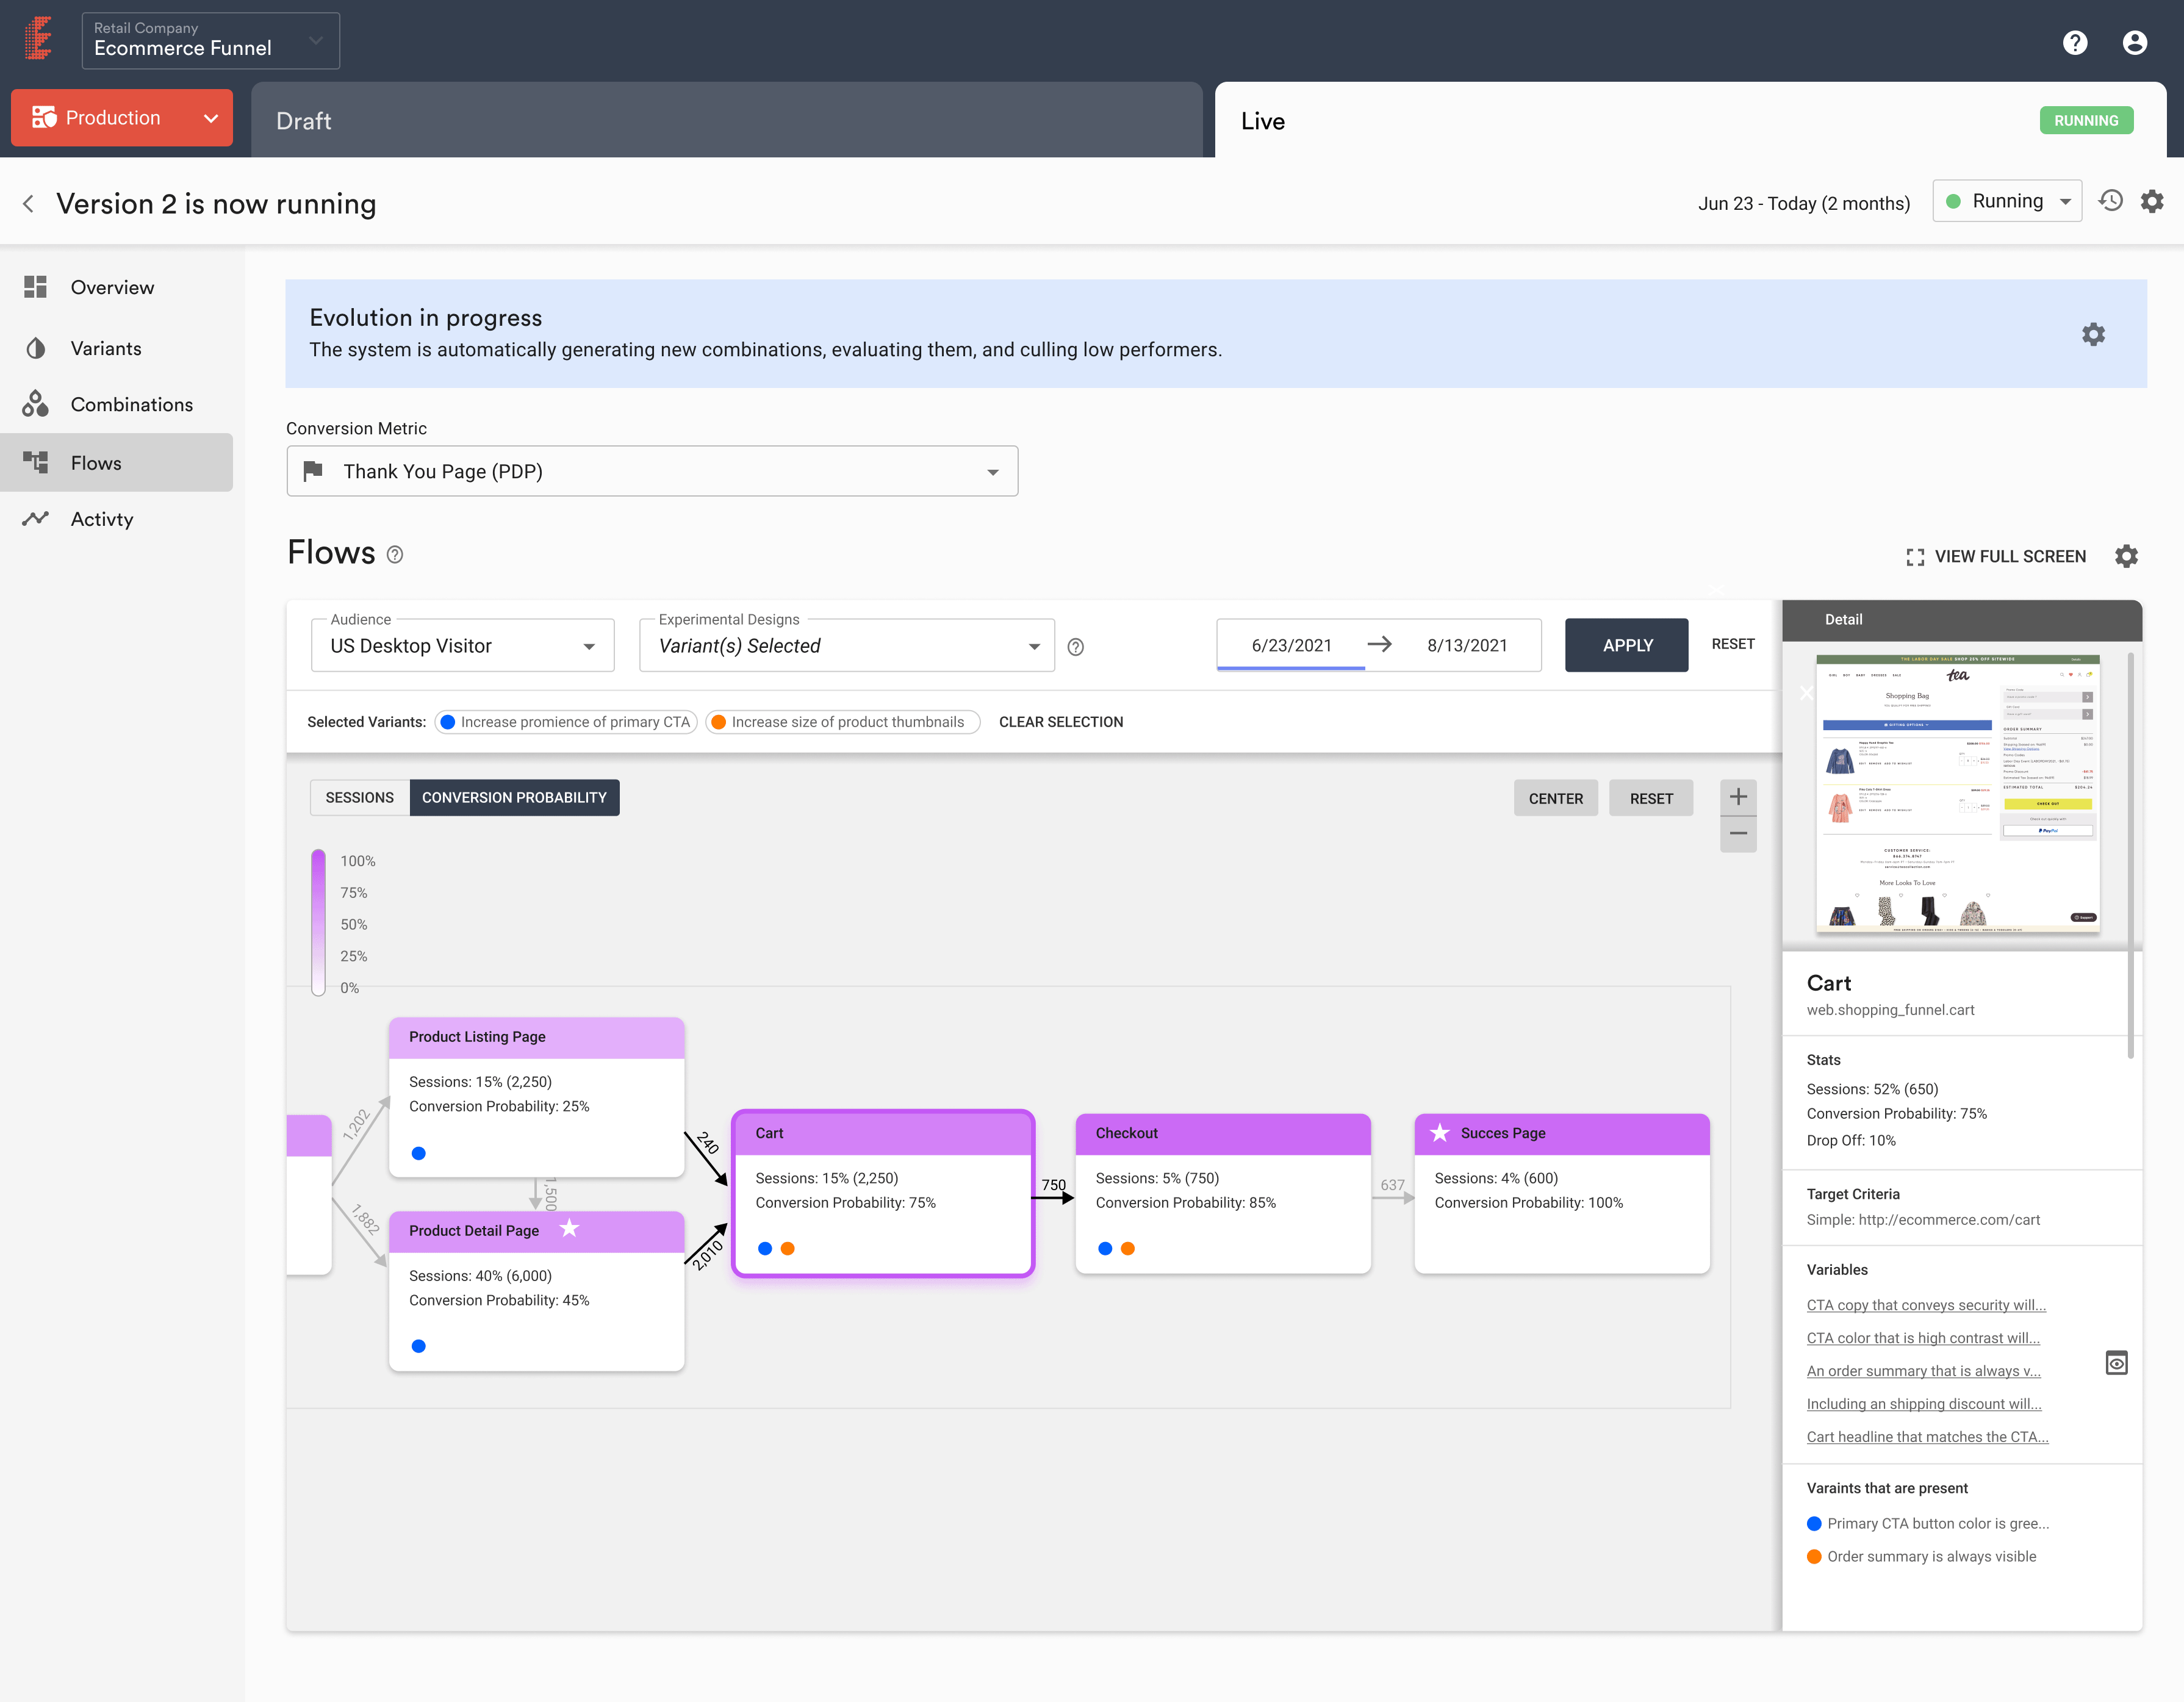2184x1702 pixels.
Task: Open Variants in the sidebar
Action: pyautogui.click(x=117, y=348)
